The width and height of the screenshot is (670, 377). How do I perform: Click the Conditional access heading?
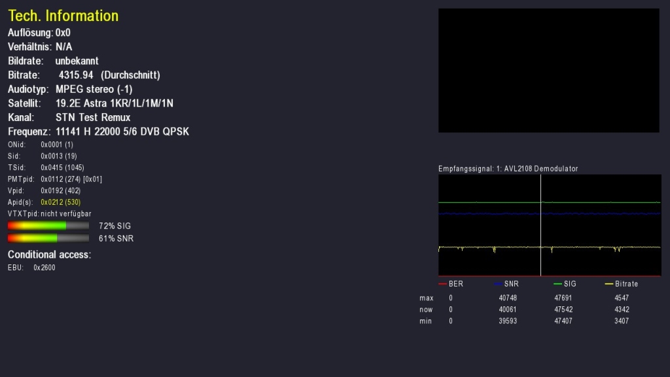pos(49,255)
